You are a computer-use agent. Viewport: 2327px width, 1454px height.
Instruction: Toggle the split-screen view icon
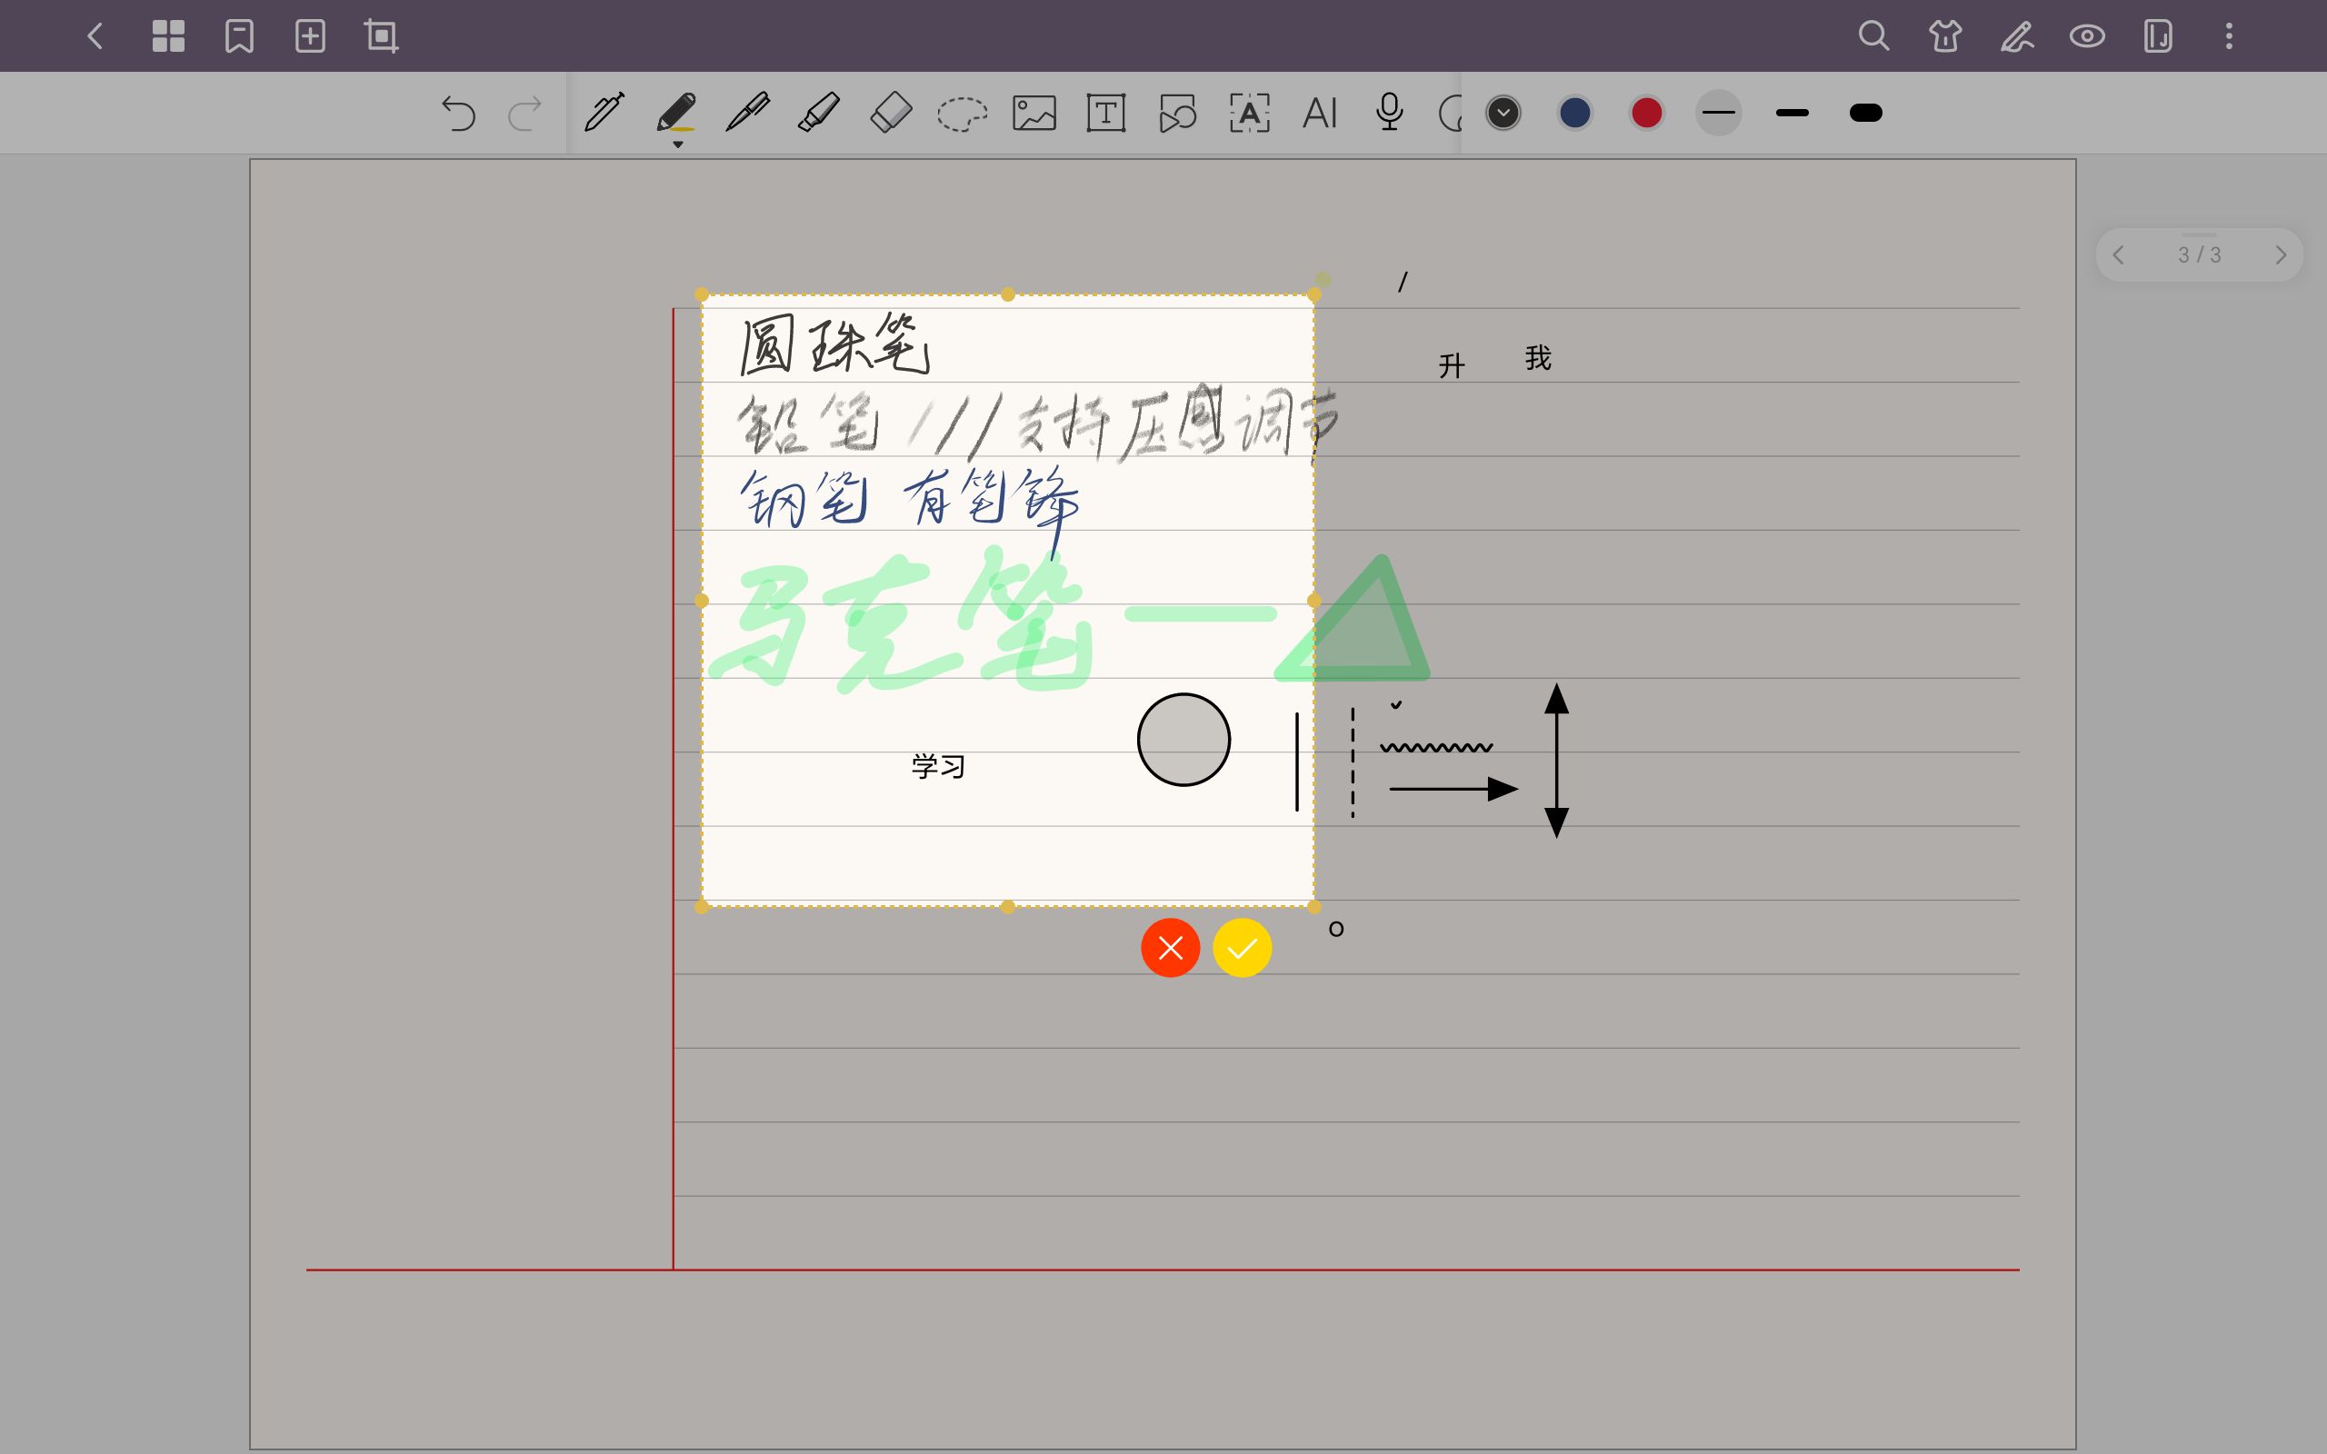[2158, 36]
